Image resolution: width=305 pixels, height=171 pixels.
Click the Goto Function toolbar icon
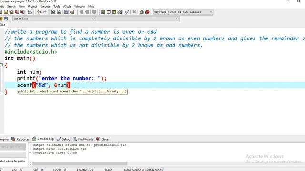coord(66,12)
